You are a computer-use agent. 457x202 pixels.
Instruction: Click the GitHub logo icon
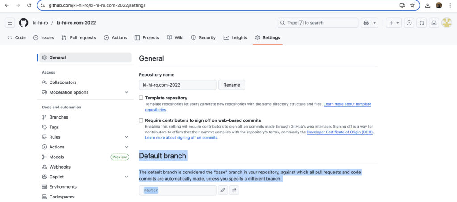click(24, 23)
